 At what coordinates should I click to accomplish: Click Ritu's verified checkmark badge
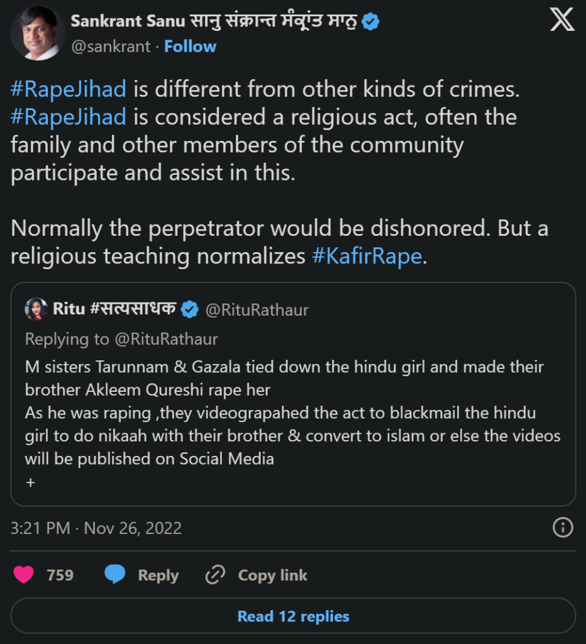[189, 309]
